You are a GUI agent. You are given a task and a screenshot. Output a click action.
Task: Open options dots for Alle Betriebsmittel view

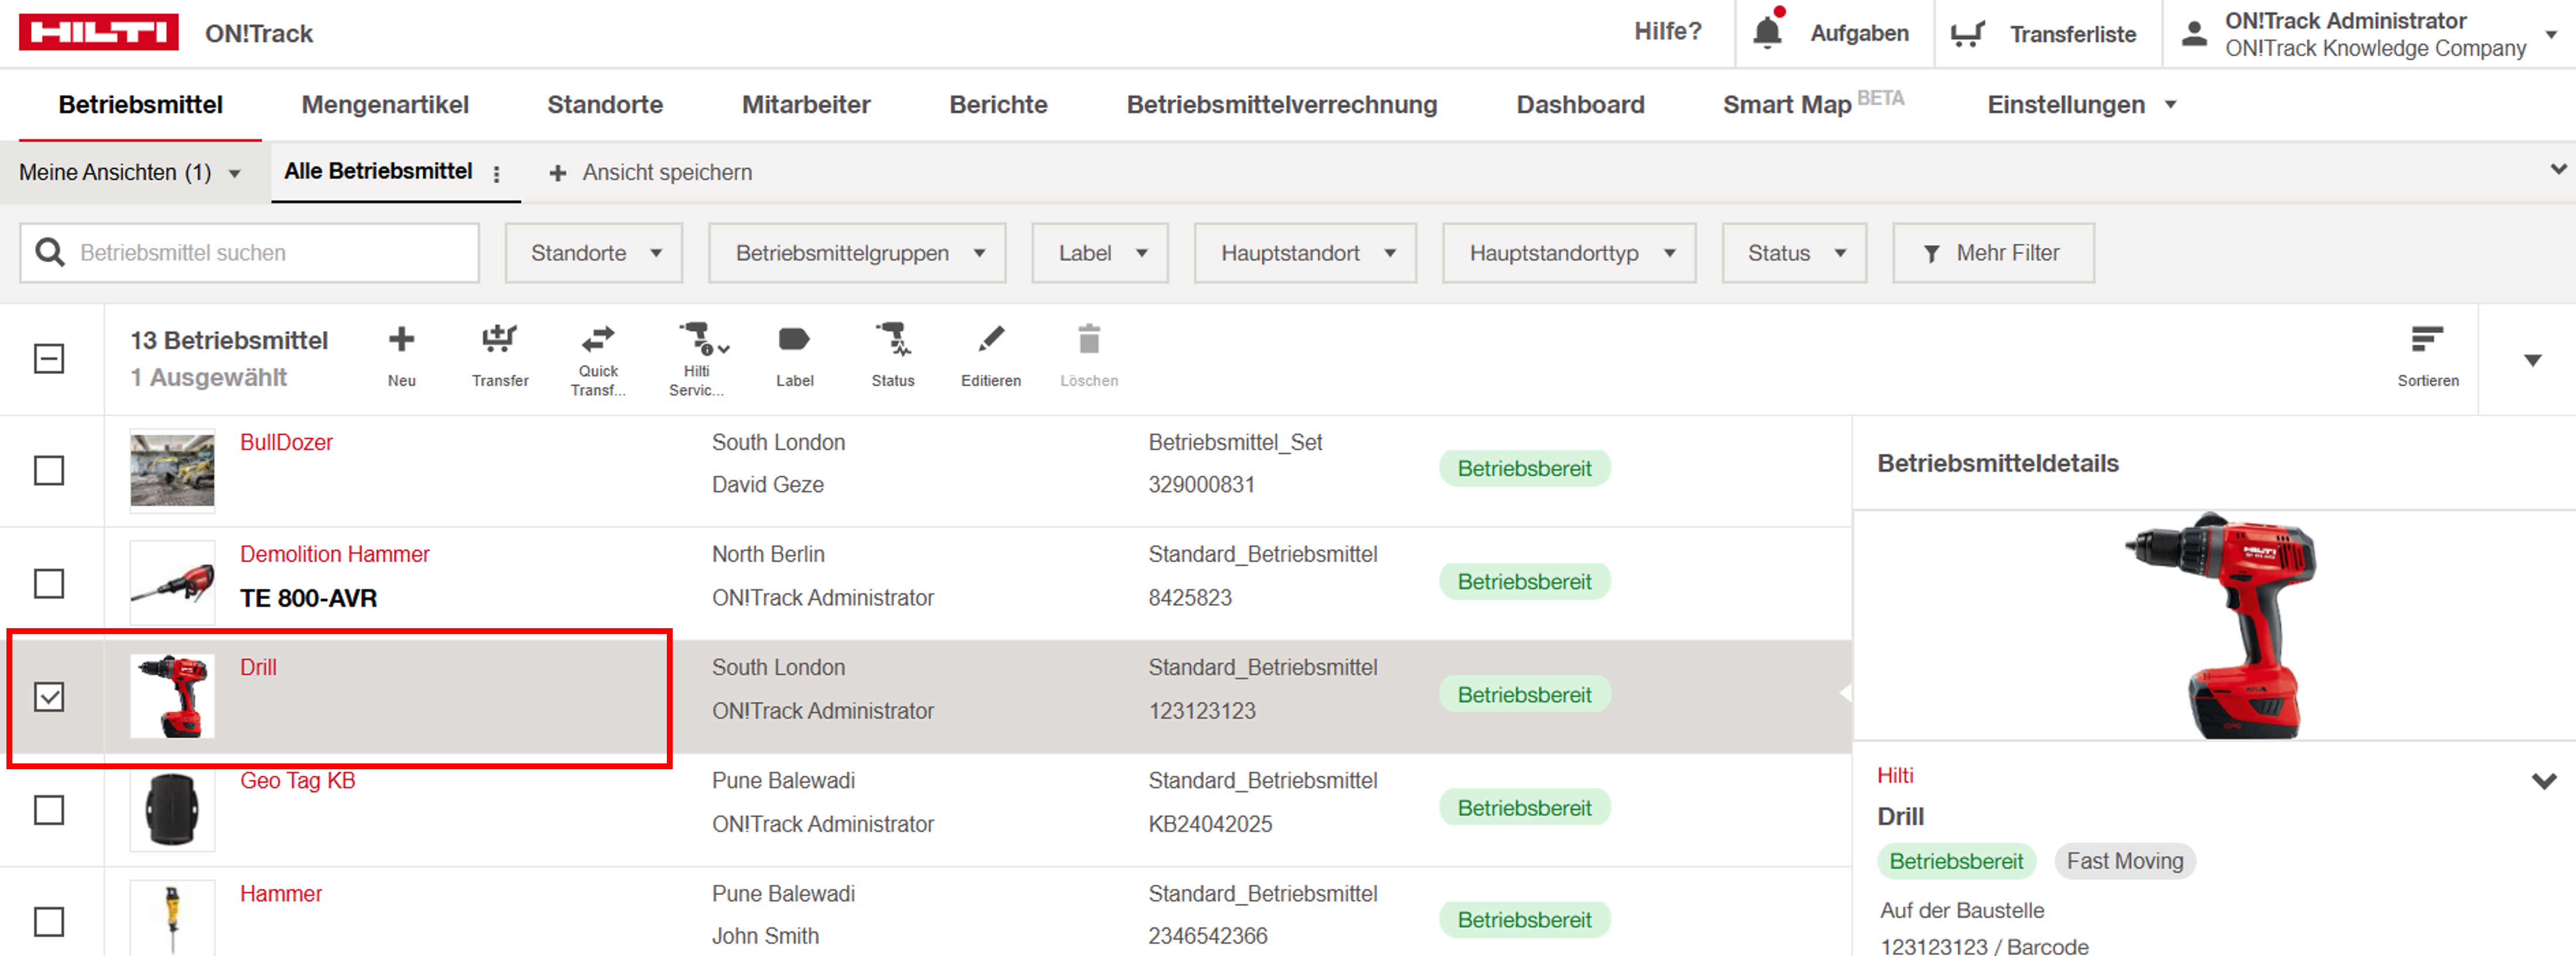coord(496,173)
